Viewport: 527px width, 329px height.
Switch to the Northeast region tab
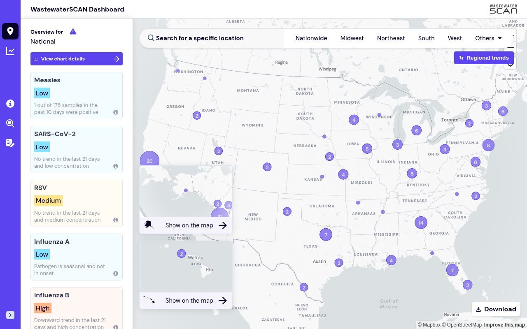coord(391,38)
